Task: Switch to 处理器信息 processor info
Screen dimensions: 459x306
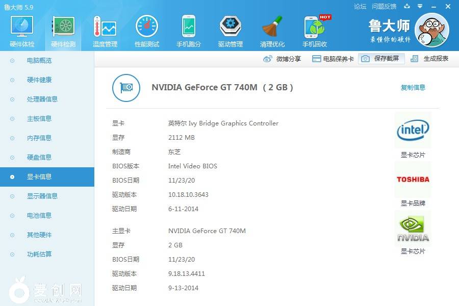Action: (42, 99)
